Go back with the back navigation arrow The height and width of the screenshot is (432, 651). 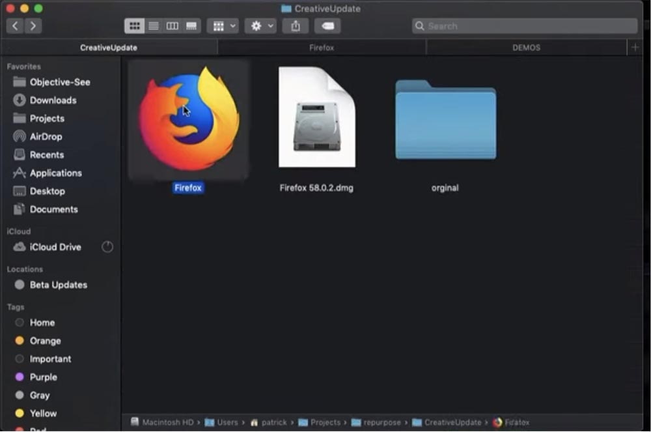pyautogui.click(x=14, y=25)
